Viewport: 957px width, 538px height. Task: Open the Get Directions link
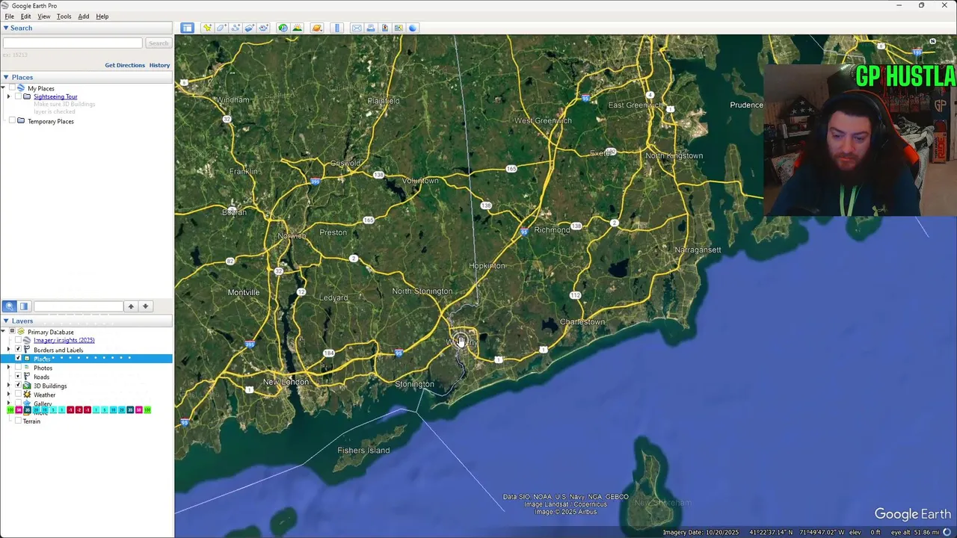tap(125, 65)
